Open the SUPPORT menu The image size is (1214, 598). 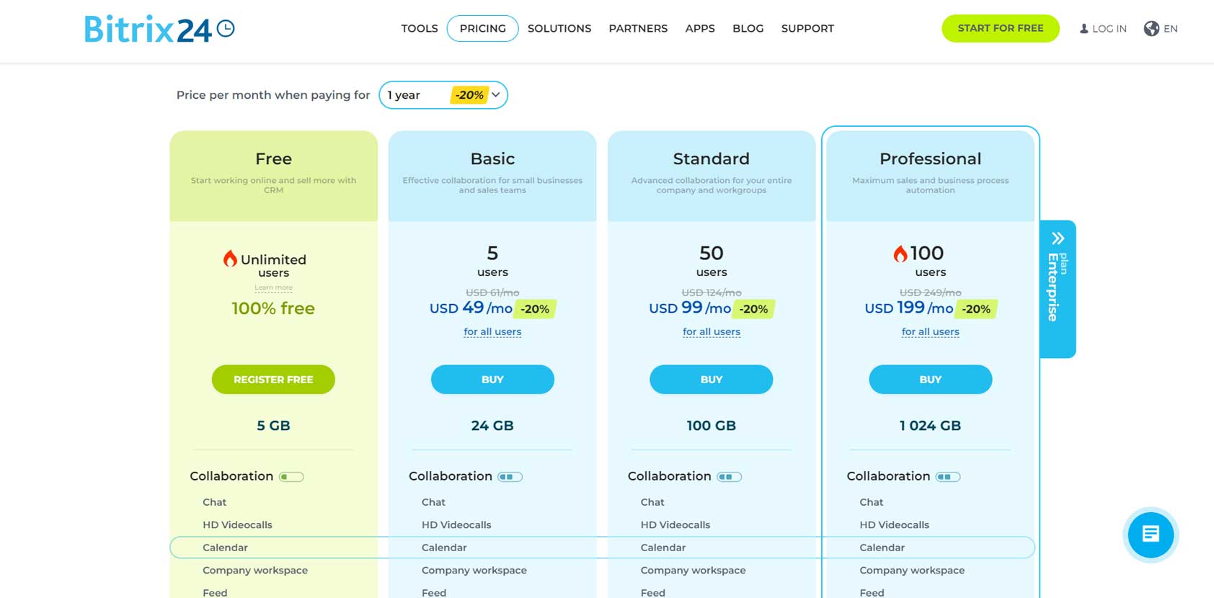coord(807,29)
